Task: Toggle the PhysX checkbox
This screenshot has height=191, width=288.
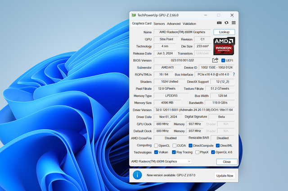Action: (197, 152)
